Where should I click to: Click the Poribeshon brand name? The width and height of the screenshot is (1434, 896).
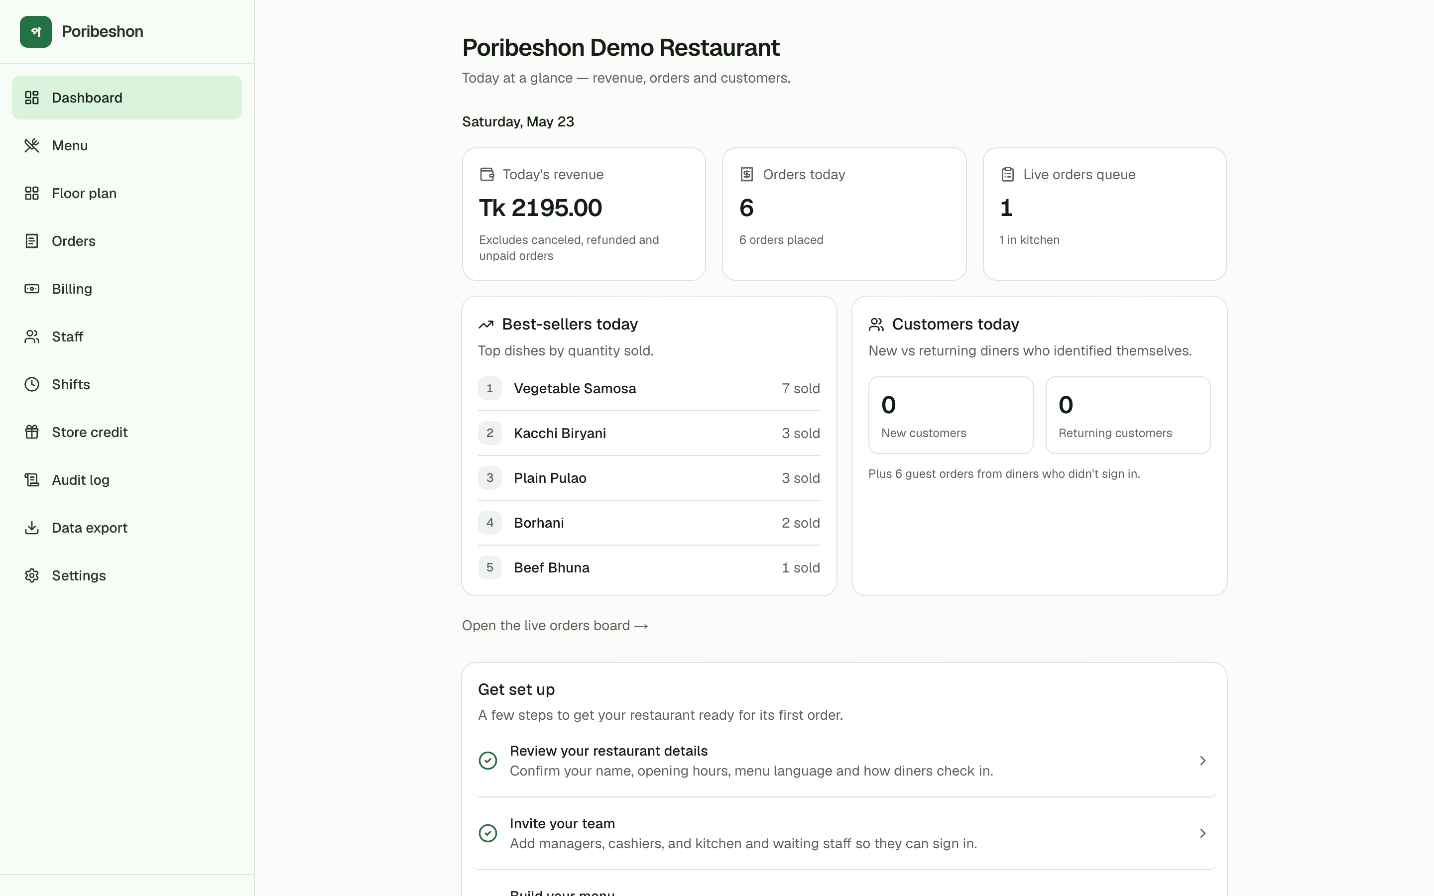click(x=103, y=31)
